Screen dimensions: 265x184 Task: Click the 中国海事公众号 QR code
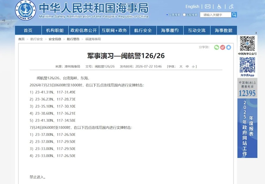(x=247, y=44)
